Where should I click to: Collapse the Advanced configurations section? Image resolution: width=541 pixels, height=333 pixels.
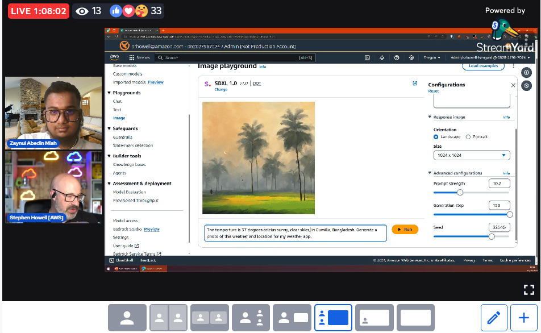tap(430, 173)
